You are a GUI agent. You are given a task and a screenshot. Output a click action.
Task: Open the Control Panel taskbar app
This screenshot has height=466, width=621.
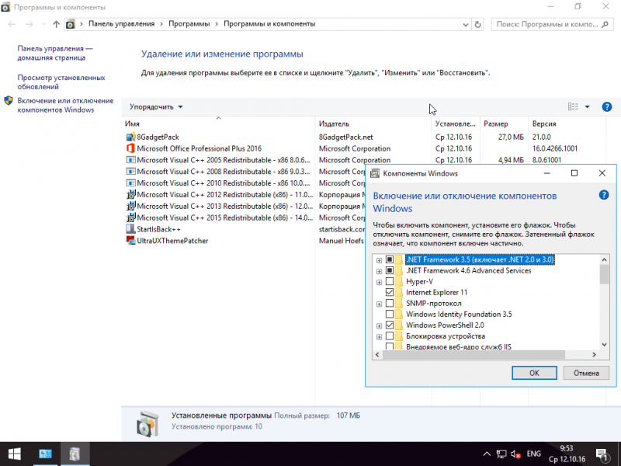pos(45,454)
